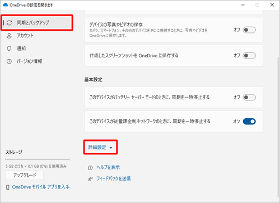Click the sync arrows icon in sidebar
The height and width of the screenshot is (203, 280).
pos(9,23)
